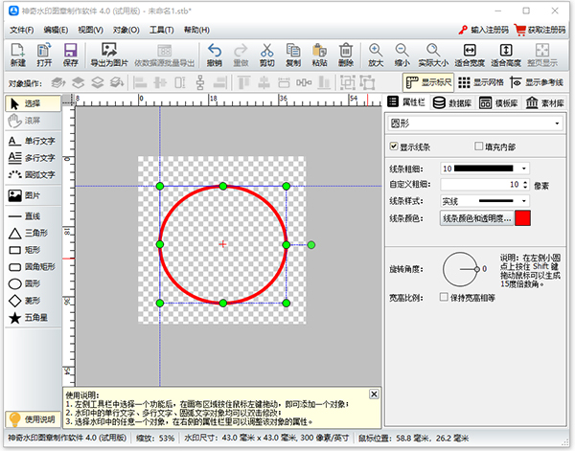Click 导出为图片 export as image icon

coord(109,55)
